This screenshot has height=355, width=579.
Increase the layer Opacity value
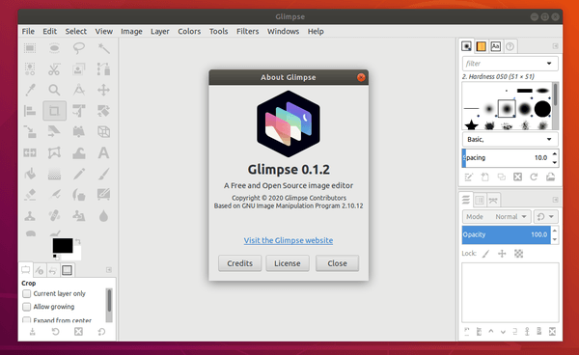point(555,231)
